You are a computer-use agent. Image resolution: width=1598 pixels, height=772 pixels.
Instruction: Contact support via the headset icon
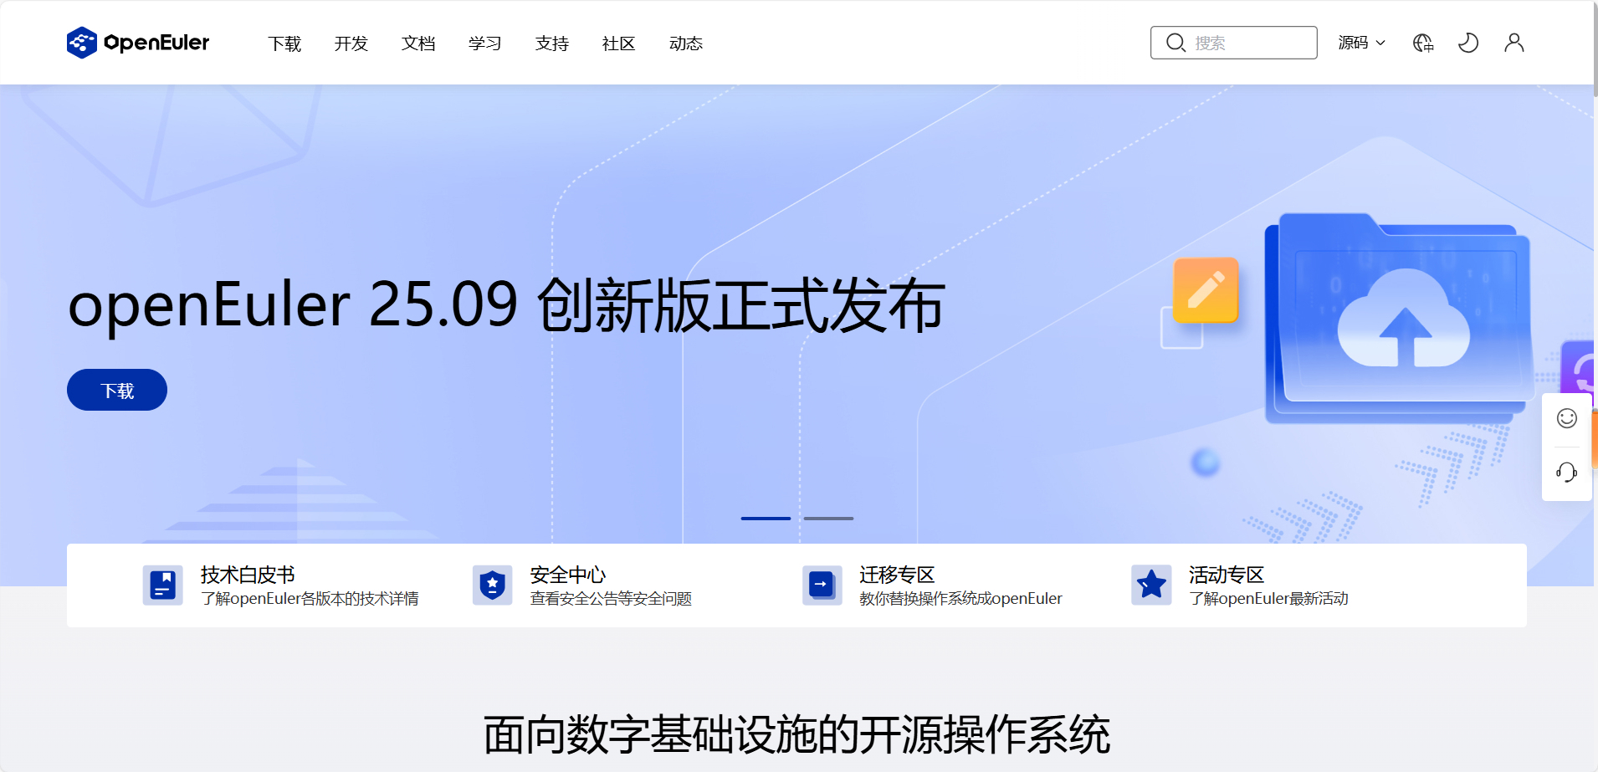click(1567, 473)
